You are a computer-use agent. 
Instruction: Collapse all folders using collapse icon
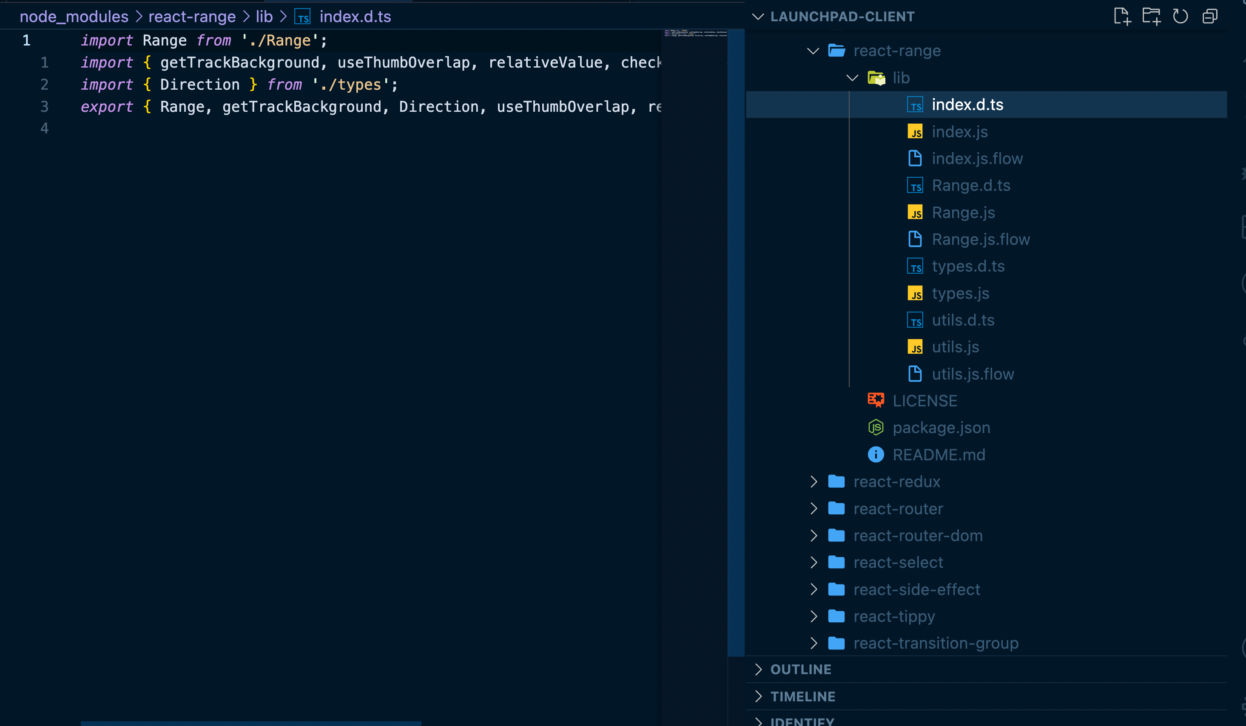[x=1209, y=16]
